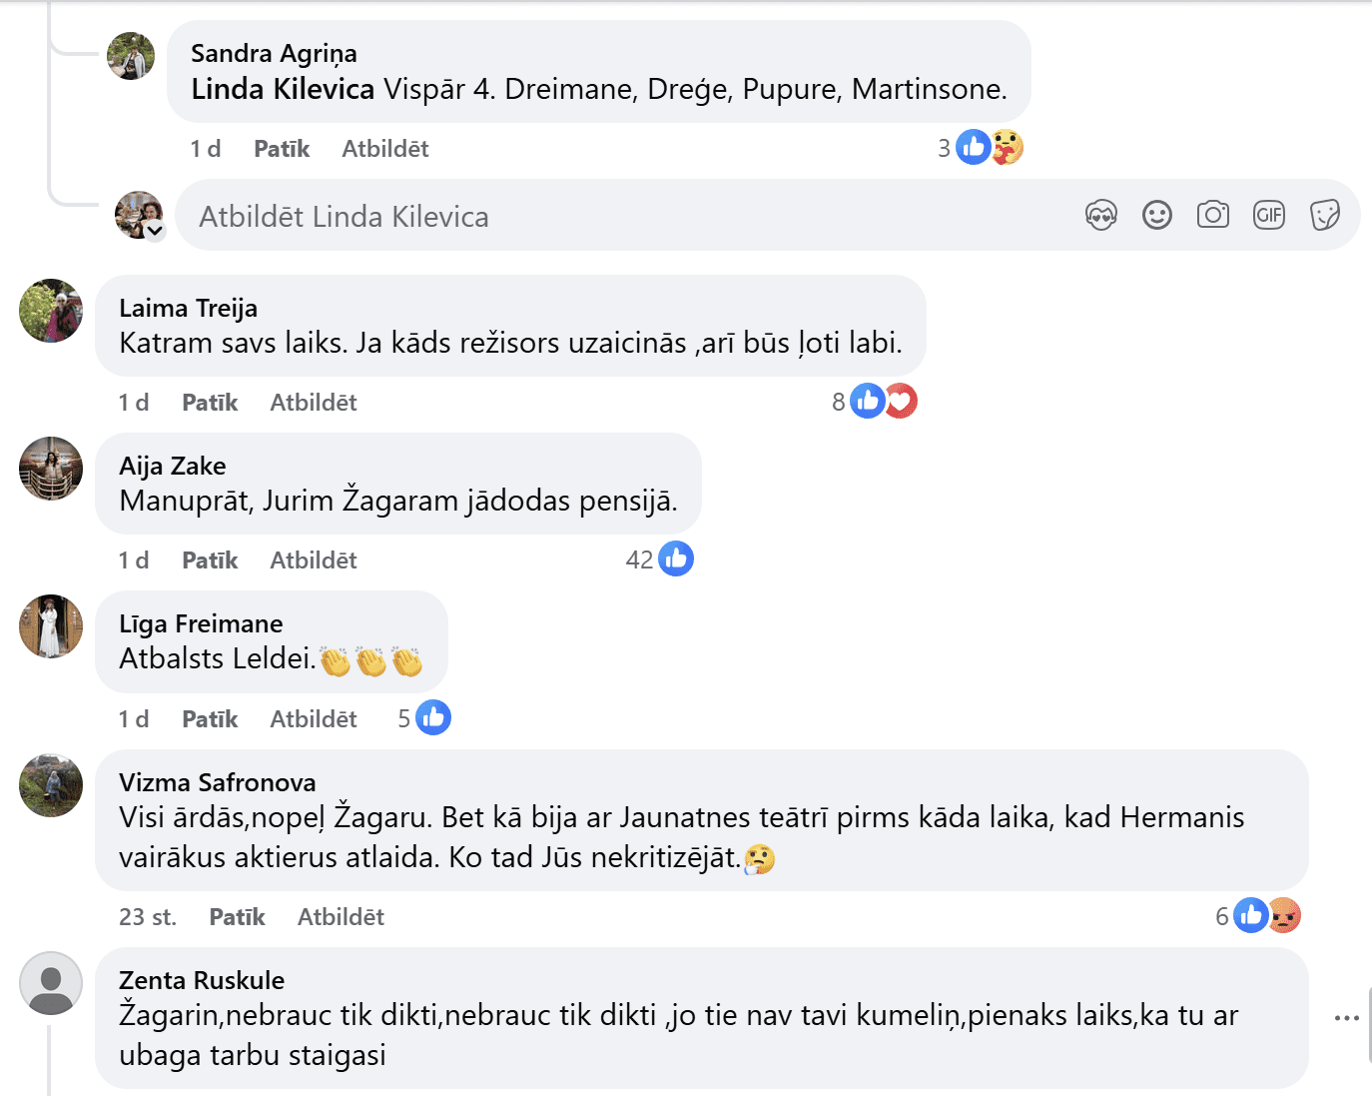Open avatar sticker picker in reply box
The height and width of the screenshot is (1096, 1372).
coord(1100,215)
